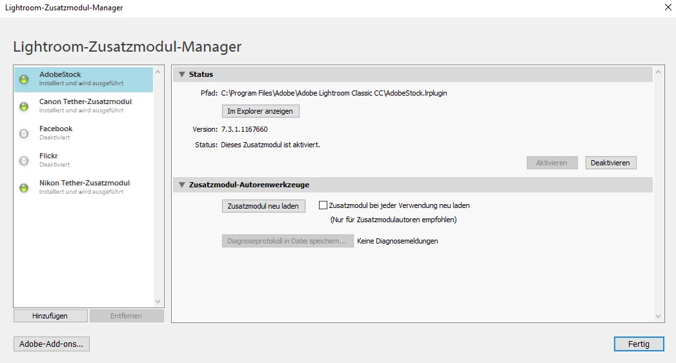
Task: Select the Flickr plug-in entry
Action: (x=84, y=160)
